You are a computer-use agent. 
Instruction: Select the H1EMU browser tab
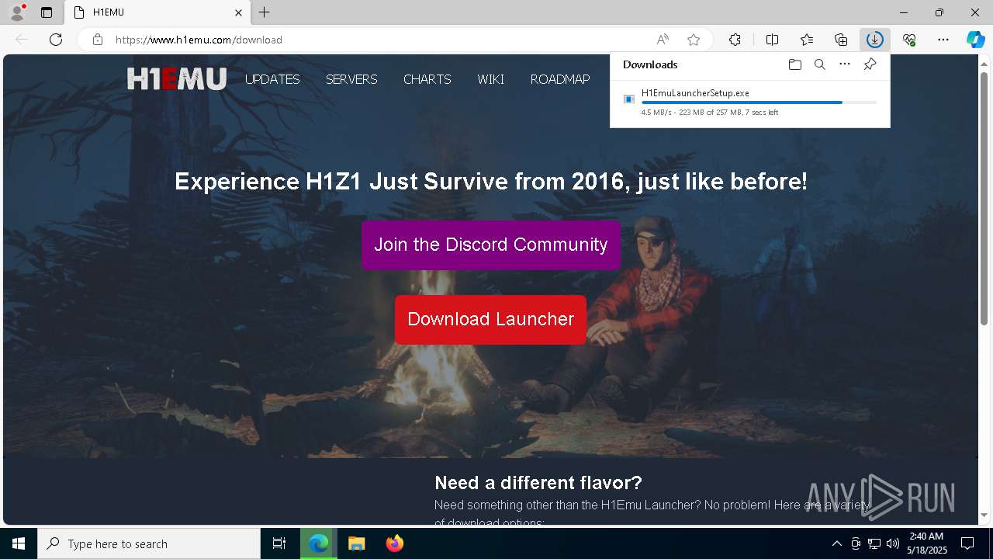157,12
